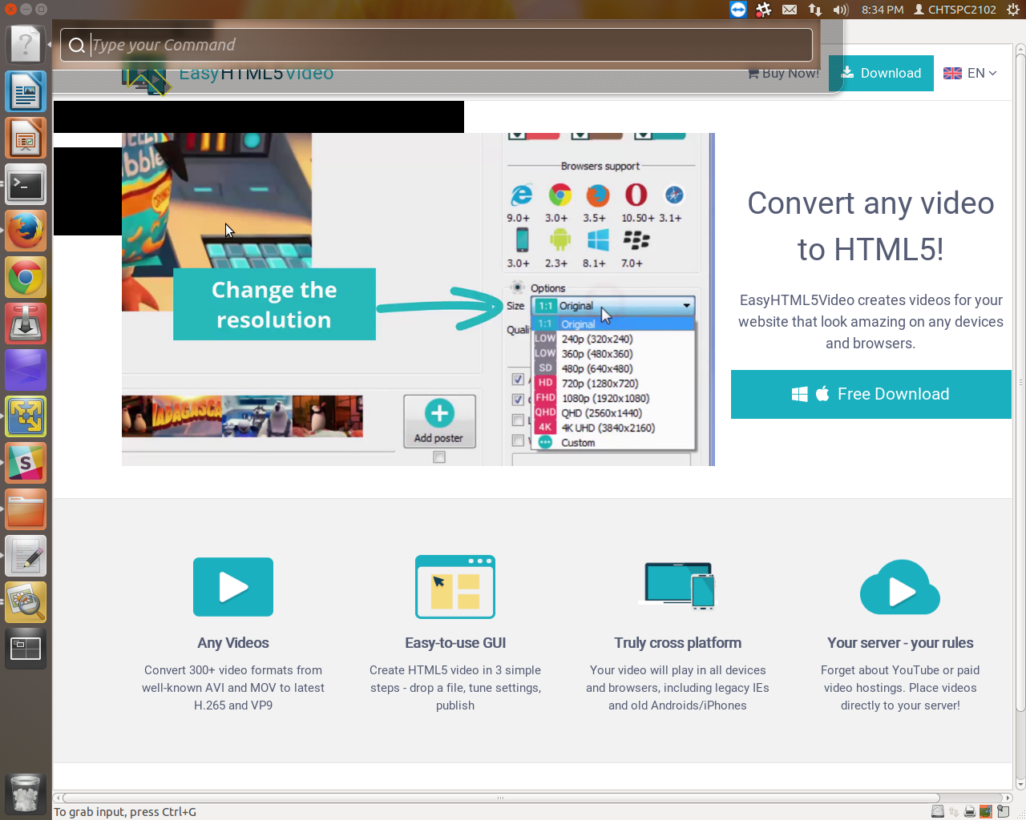Open LibreOffice Writer from the launcher
The width and height of the screenshot is (1026, 820).
(x=26, y=92)
